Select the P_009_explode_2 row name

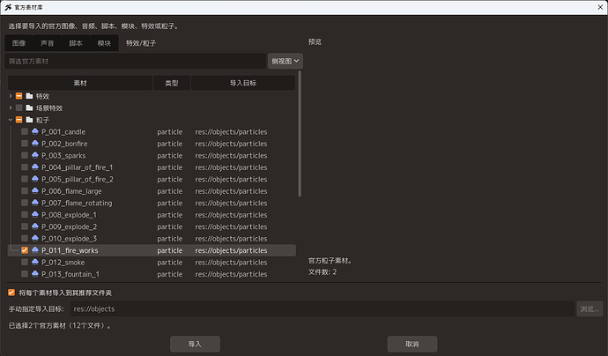click(x=69, y=226)
